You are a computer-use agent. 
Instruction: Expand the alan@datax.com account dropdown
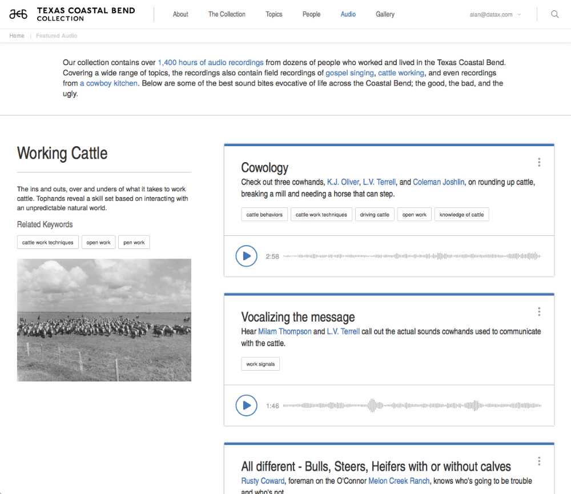495,15
